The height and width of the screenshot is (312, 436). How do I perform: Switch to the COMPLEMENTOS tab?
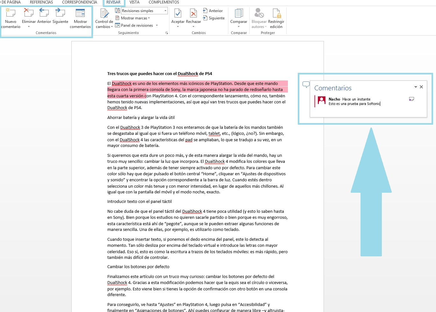click(x=164, y=2)
